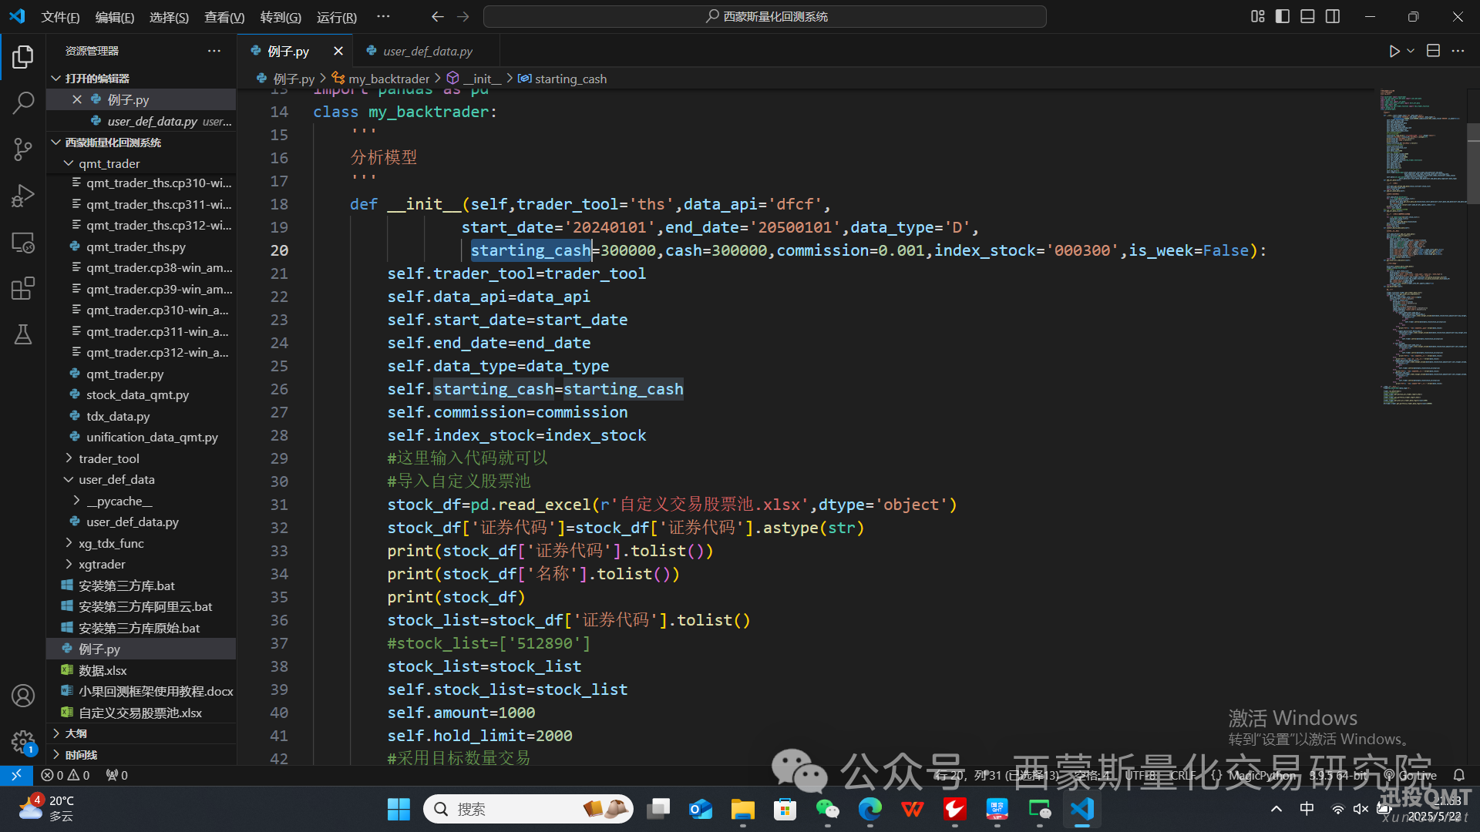The image size is (1480, 832).
Task: Open Run and Debug view
Action: tap(23, 196)
